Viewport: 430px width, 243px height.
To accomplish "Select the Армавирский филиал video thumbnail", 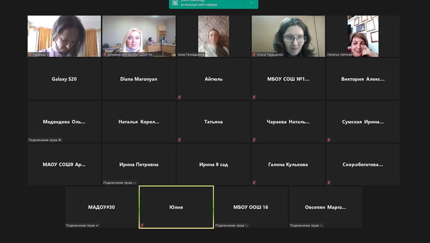I will (139, 35).
